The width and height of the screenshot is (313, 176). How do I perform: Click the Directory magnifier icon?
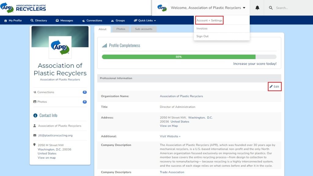[x=32, y=20]
